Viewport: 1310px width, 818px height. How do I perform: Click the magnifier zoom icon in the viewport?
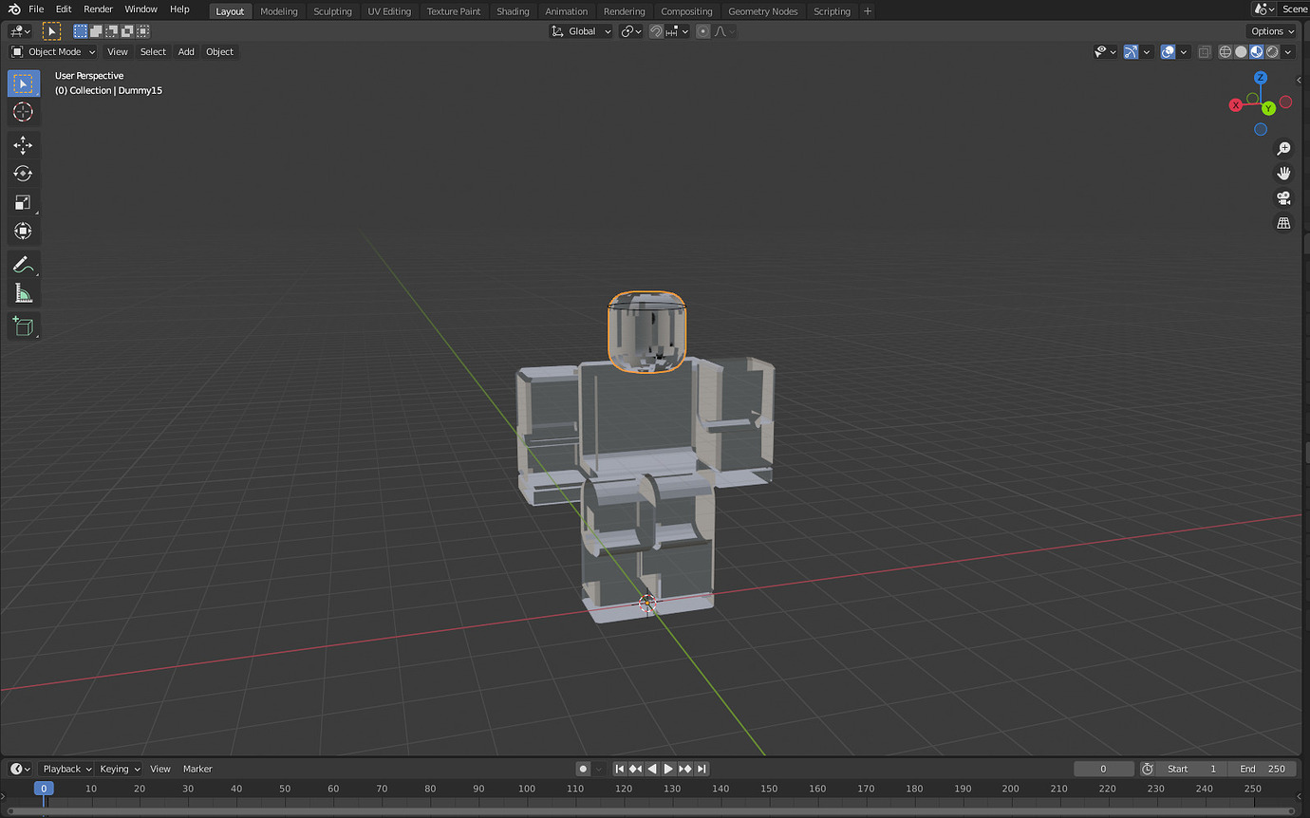coord(1283,148)
